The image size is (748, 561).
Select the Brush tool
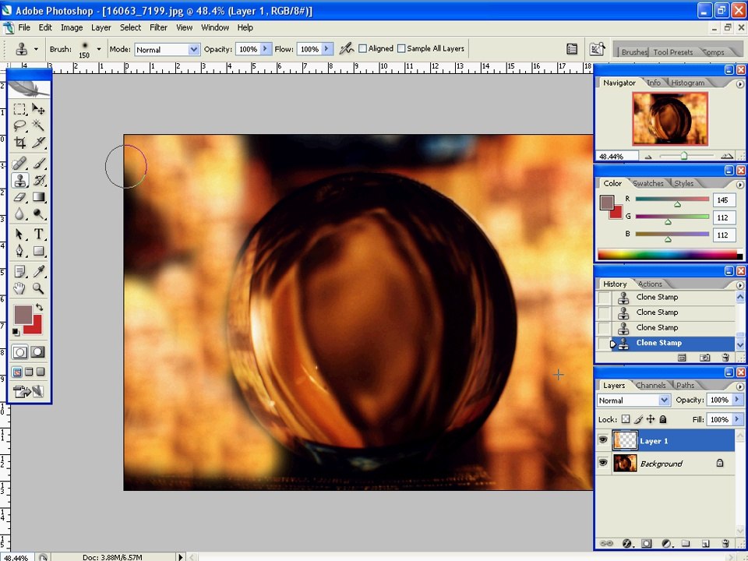[x=39, y=164]
